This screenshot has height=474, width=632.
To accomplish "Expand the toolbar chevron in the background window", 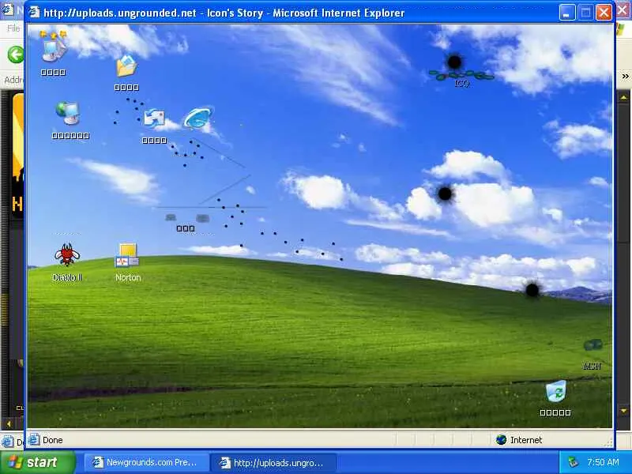I will (x=625, y=76).
